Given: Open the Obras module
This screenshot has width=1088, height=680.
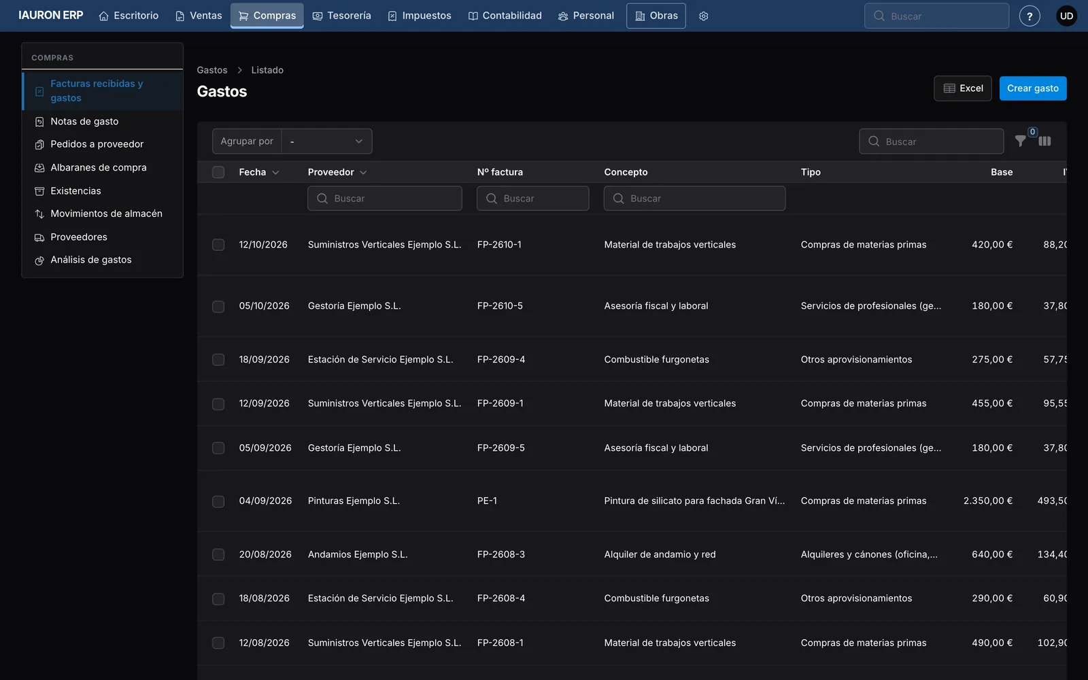Looking at the screenshot, I should (656, 16).
